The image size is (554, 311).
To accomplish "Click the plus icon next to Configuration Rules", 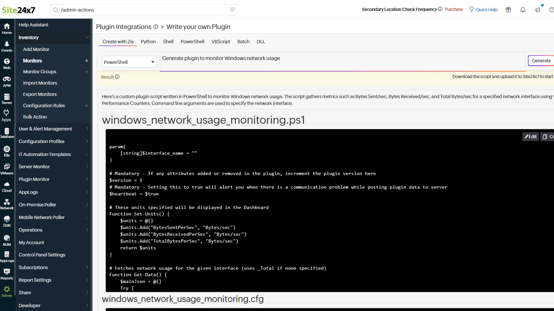I will coord(87,106).
